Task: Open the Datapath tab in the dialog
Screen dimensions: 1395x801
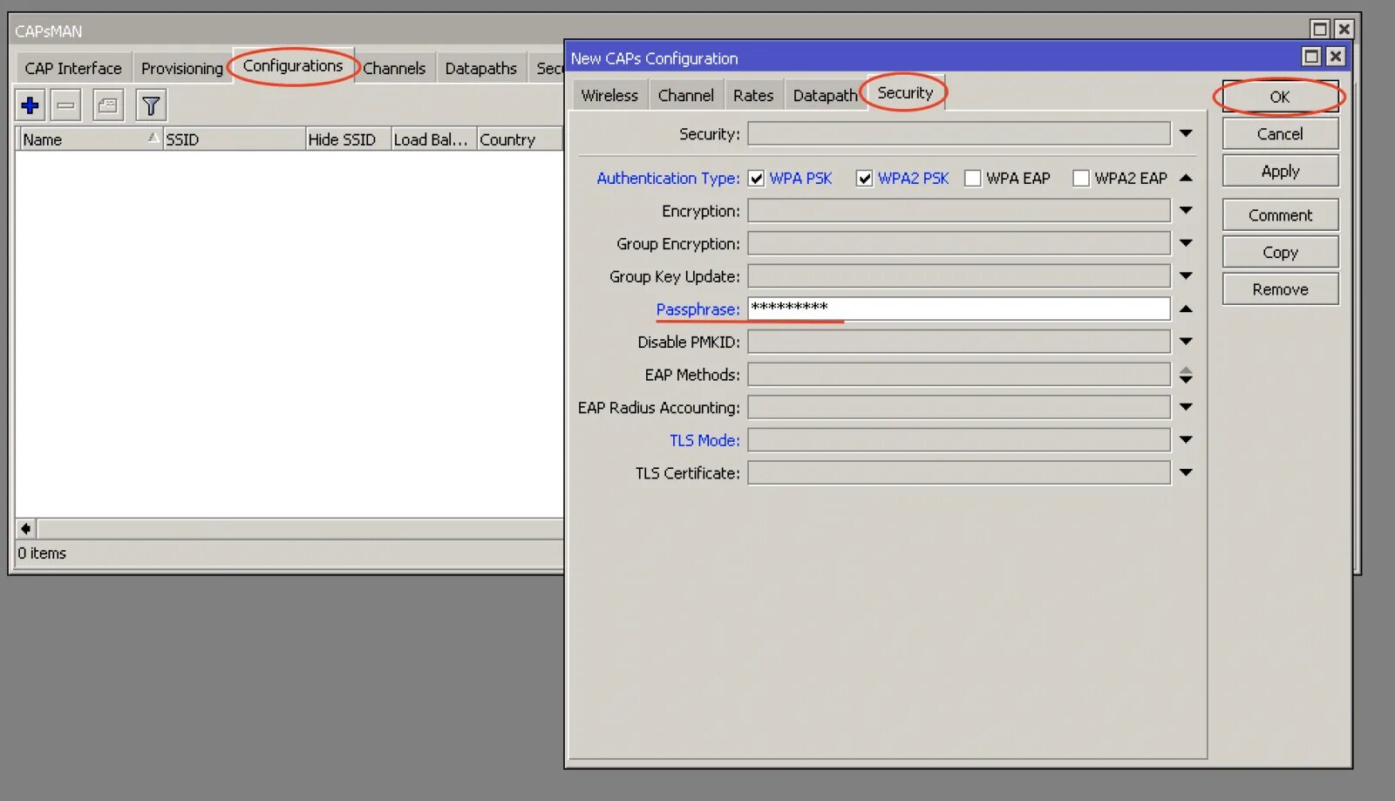Action: point(825,95)
